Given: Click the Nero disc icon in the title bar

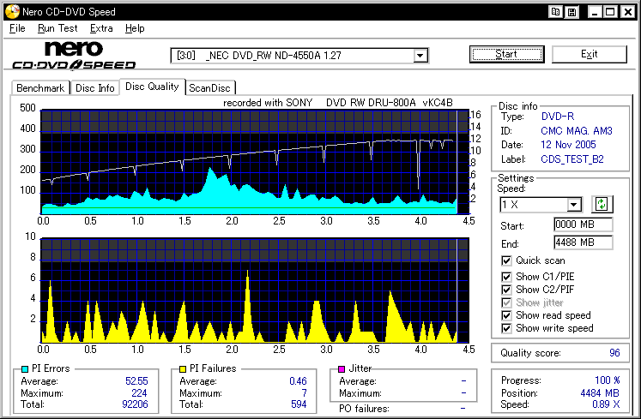Looking at the screenshot, I should click(x=13, y=11).
